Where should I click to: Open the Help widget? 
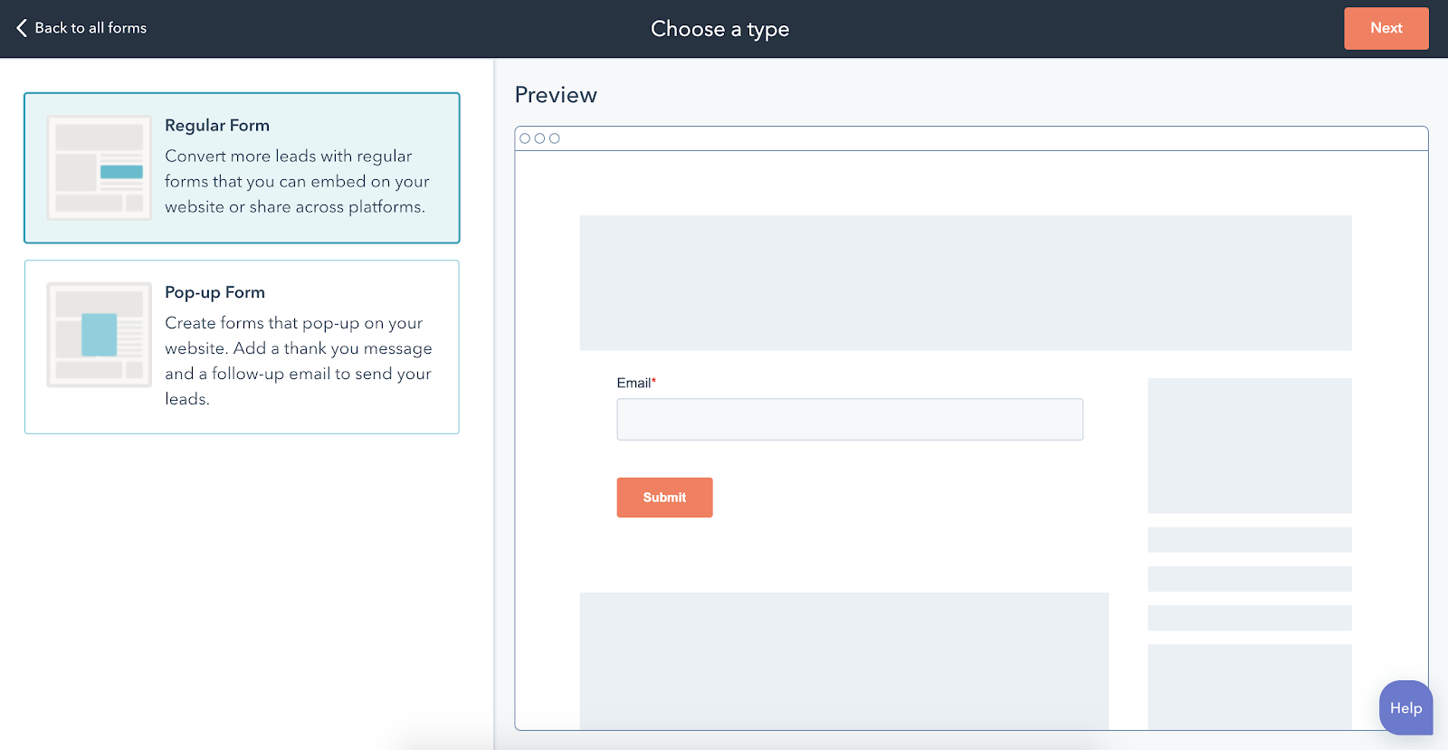click(1405, 707)
